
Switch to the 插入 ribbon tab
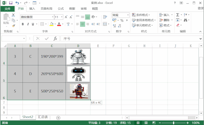point(32,9)
